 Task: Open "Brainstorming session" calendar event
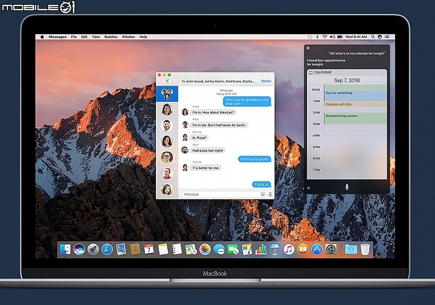[355, 119]
